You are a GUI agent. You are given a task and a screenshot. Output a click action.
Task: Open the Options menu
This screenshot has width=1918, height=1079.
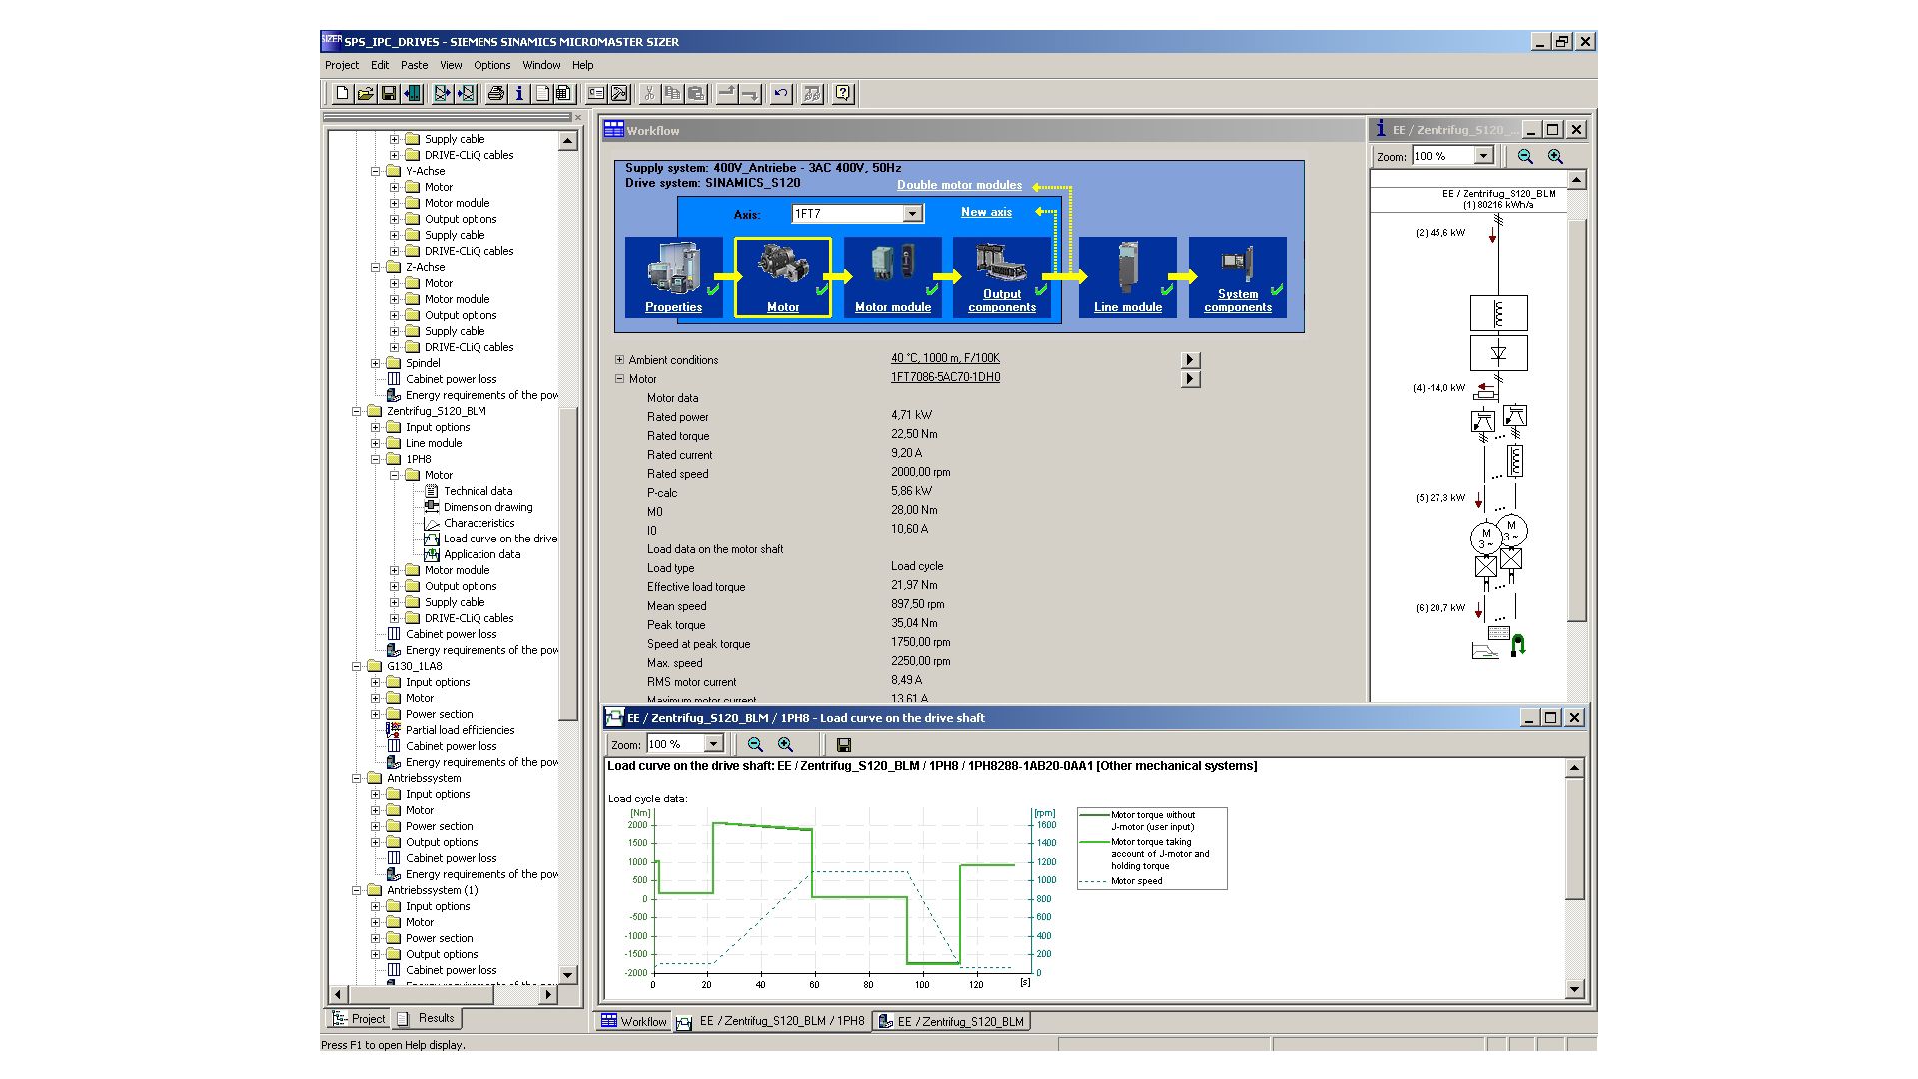tap(492, 65)
